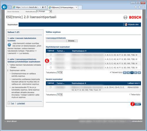Image resolution: width=147 pixels, height=131 pixels.
Task: Click the RBAA182508 device name cell
Action: pos(133,87)
